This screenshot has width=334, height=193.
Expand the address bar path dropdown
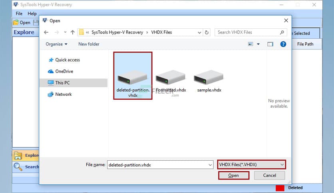click(x=199, y=33)
